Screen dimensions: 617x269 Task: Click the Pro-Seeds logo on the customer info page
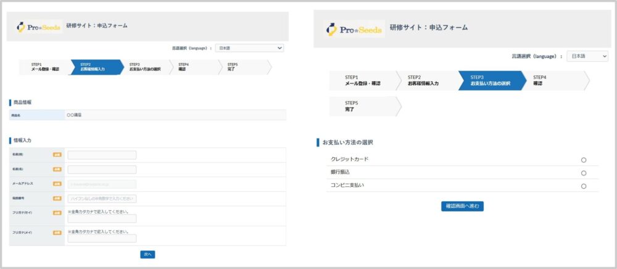coord(38,27)
